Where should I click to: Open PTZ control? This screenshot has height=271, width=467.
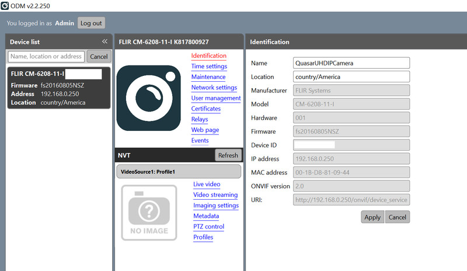point(208,227)
